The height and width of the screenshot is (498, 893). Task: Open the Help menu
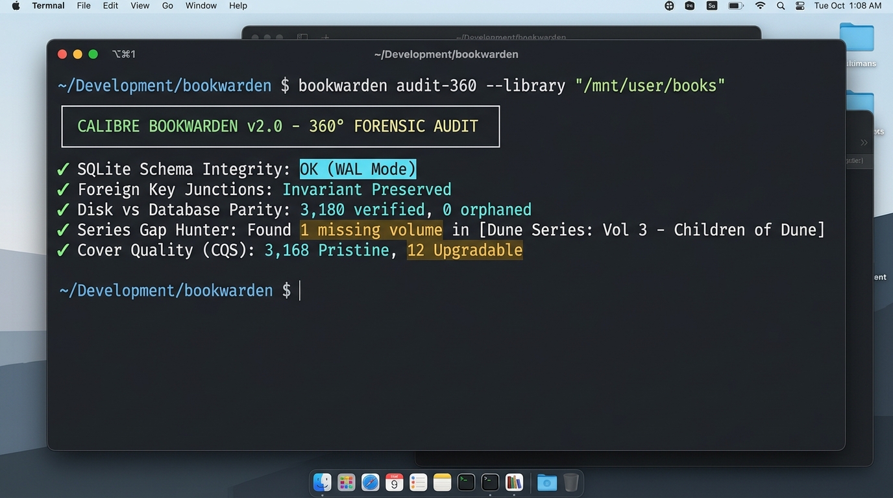pyautogui.click(x=238, y=6)
